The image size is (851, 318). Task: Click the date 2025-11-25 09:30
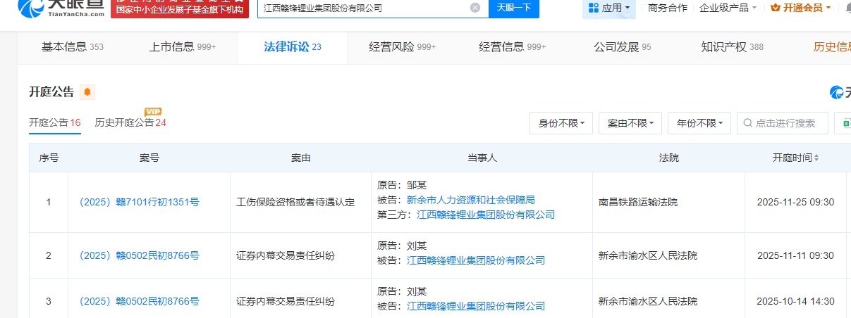pos(795,202)
